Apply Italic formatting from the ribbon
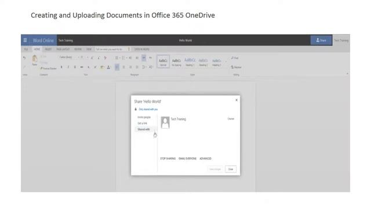Viewport: 371px width, 208px height. 68,67
